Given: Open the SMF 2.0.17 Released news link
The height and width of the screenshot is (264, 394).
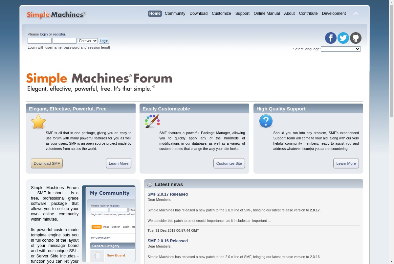Looking at the screenshot, I should click(168, 194).
